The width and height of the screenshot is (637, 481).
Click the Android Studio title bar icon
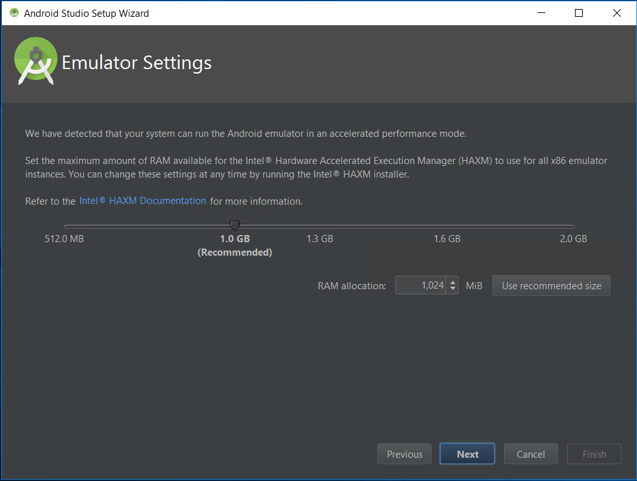click(14, 13)
